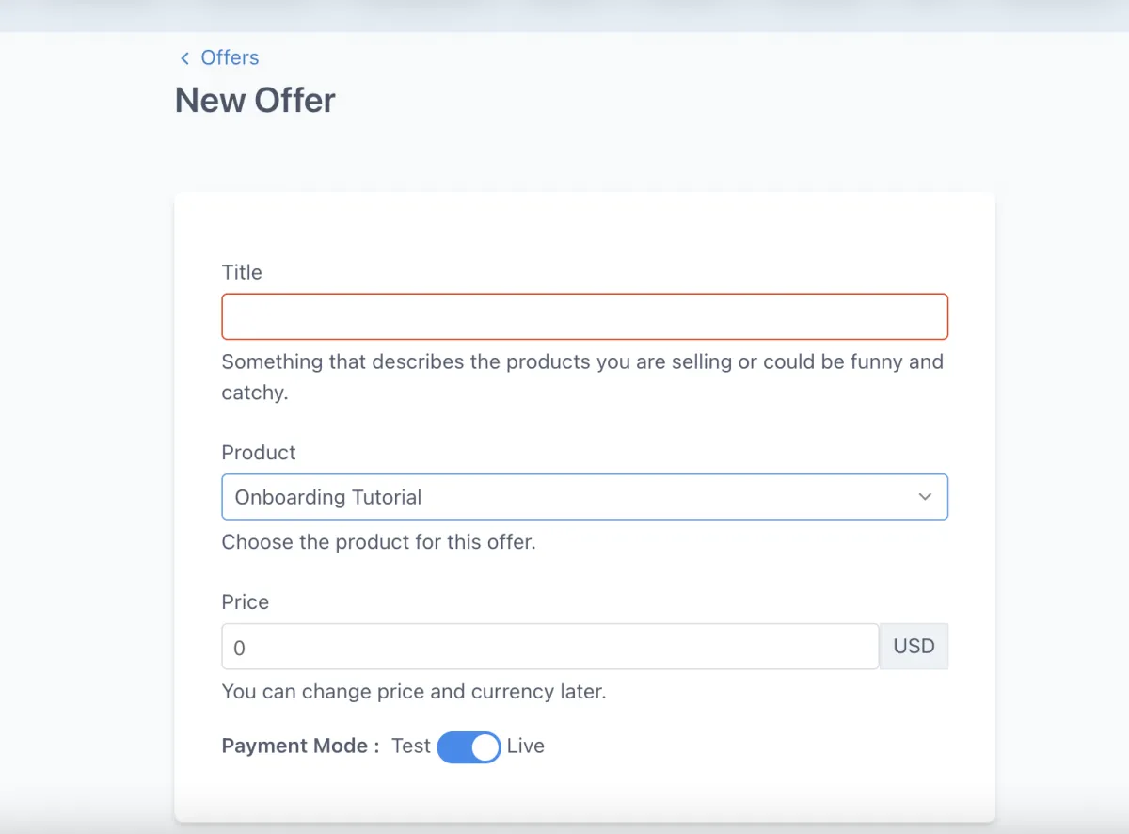Select the Test payment mode label
This screenshot has width=1129, height=834.
[x=411, y=746]
